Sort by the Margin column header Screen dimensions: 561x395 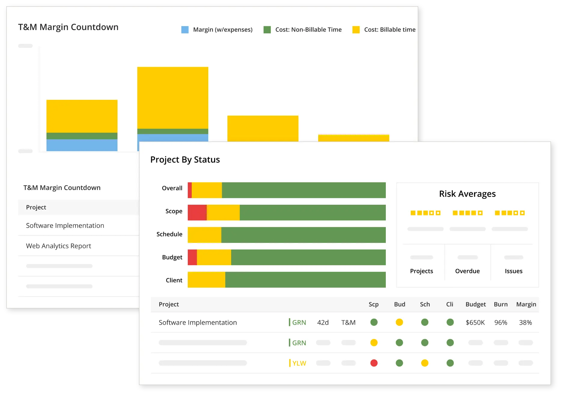point(526,304)
